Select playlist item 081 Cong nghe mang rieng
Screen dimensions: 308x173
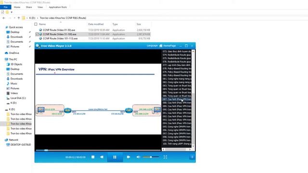click(177, 79)
